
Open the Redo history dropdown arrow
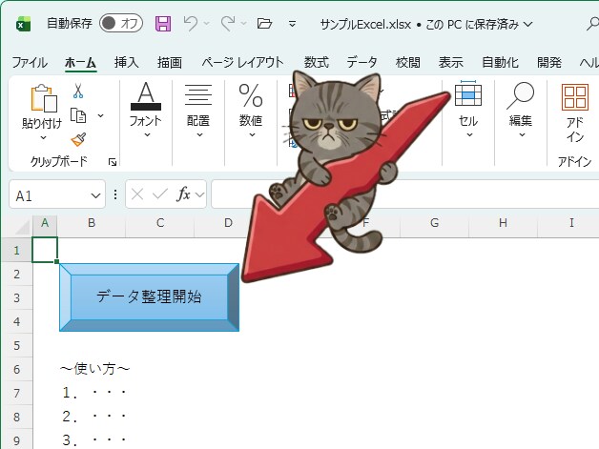pos(244,24)
